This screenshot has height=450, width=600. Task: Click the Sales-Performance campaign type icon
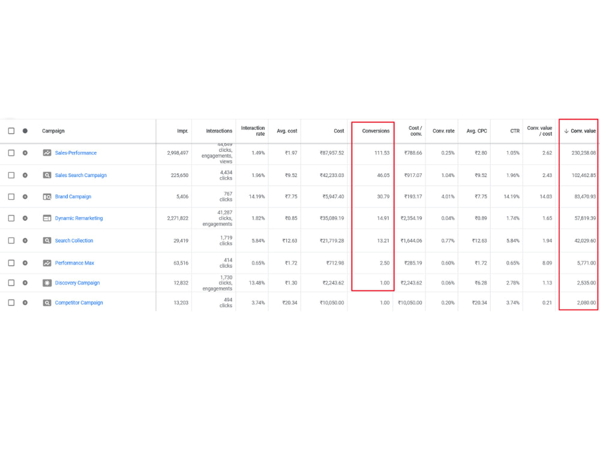click(x=47, y=152)
